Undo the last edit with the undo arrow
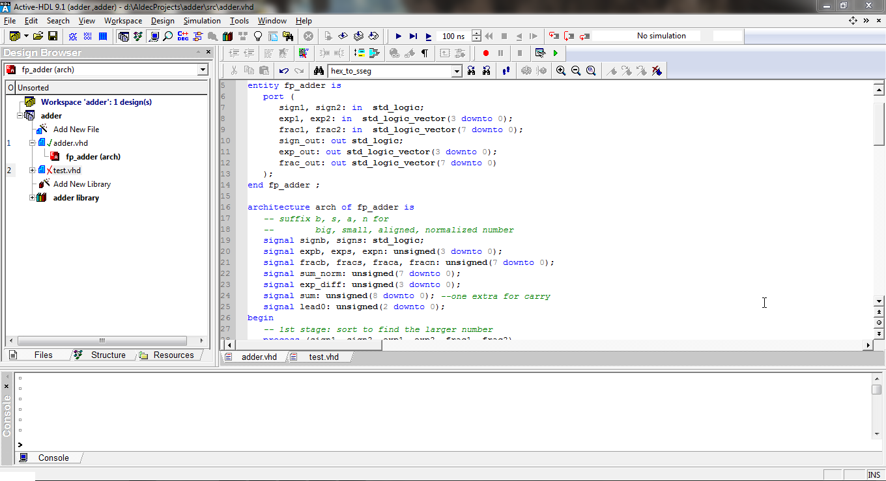The height and width of the screenshot is (481, 886). point(284,70)
